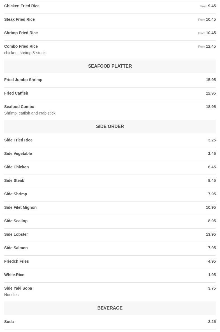This screenshot has height=332, width=220.
Task: Choose the Side Vegetable item
Action: point(18,154)
